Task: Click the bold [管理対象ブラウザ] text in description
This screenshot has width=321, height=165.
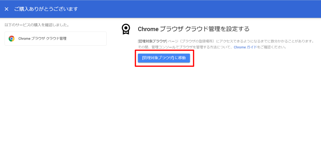Action: [x=153, y=41]
